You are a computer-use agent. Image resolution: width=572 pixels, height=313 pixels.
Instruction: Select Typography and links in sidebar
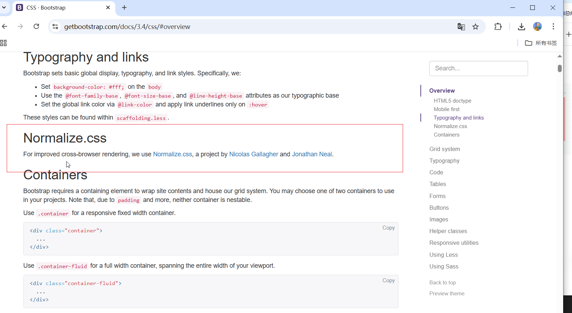click(x=459, y=118)
